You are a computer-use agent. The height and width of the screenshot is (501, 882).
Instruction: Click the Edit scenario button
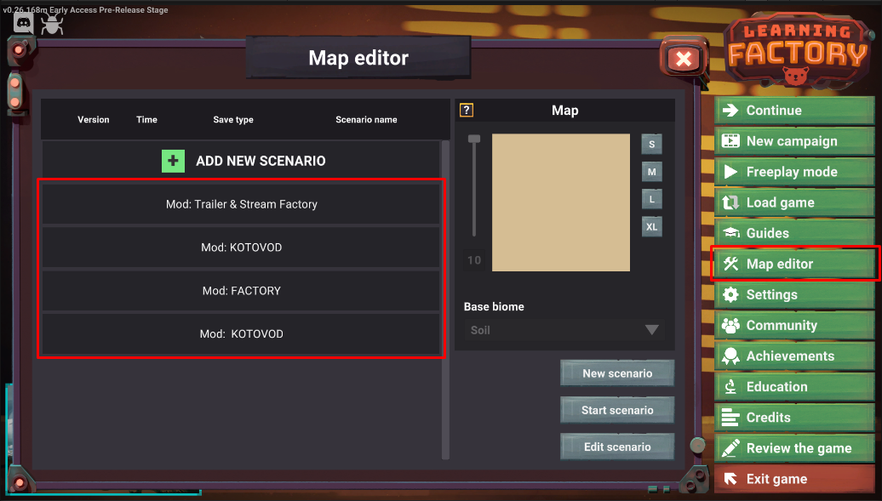point(617,447)
